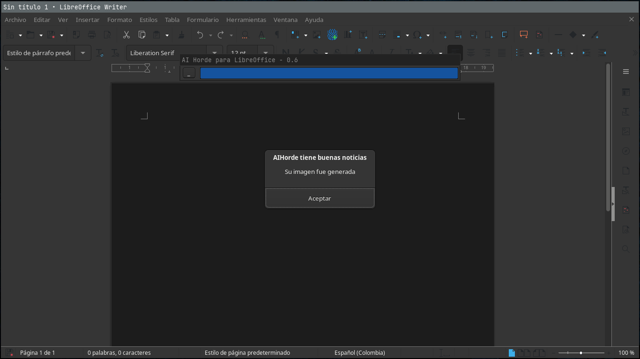Toggle right text alignment

click(486, 53)
